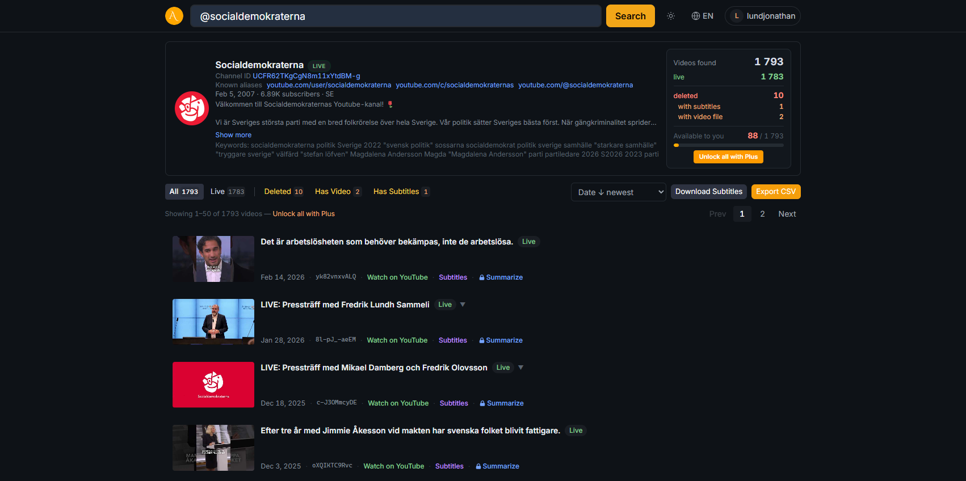Click the video ID c-J3OMmcyDE
The height and width of the screenshot is (481, 966).
337,403
